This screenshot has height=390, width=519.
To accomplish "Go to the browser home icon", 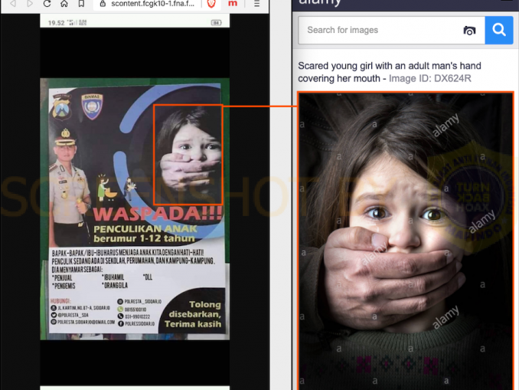I will (x=64, y=4).
